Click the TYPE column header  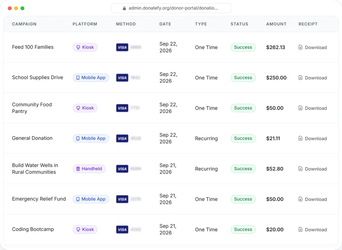(x=201, y=24)
